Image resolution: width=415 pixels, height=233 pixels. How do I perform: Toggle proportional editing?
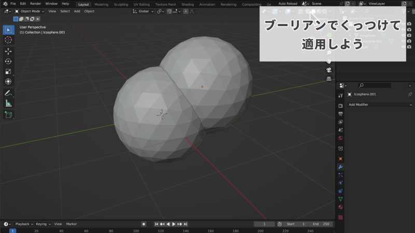point(186,11)
